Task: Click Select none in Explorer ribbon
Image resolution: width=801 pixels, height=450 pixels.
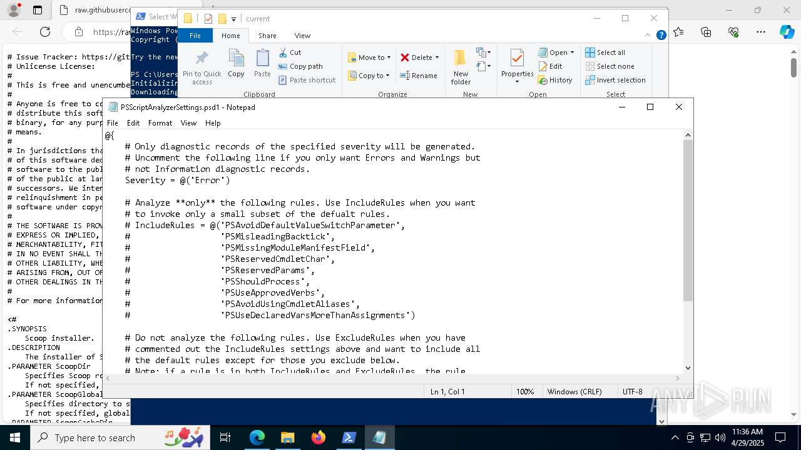Action: point(610,66)
